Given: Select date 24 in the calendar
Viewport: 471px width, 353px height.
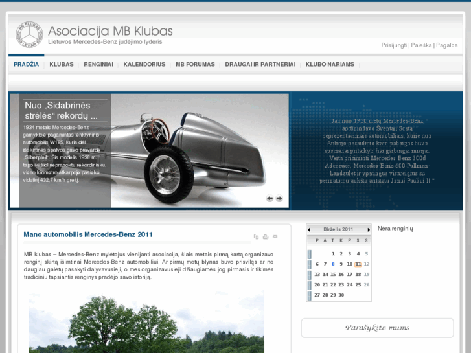Looking at the screenshot, I should tap(350, 284).
